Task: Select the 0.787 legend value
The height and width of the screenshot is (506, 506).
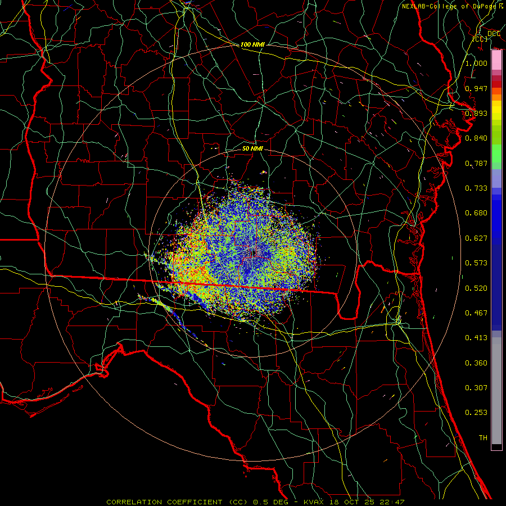Action: click(x=476, y=163)
